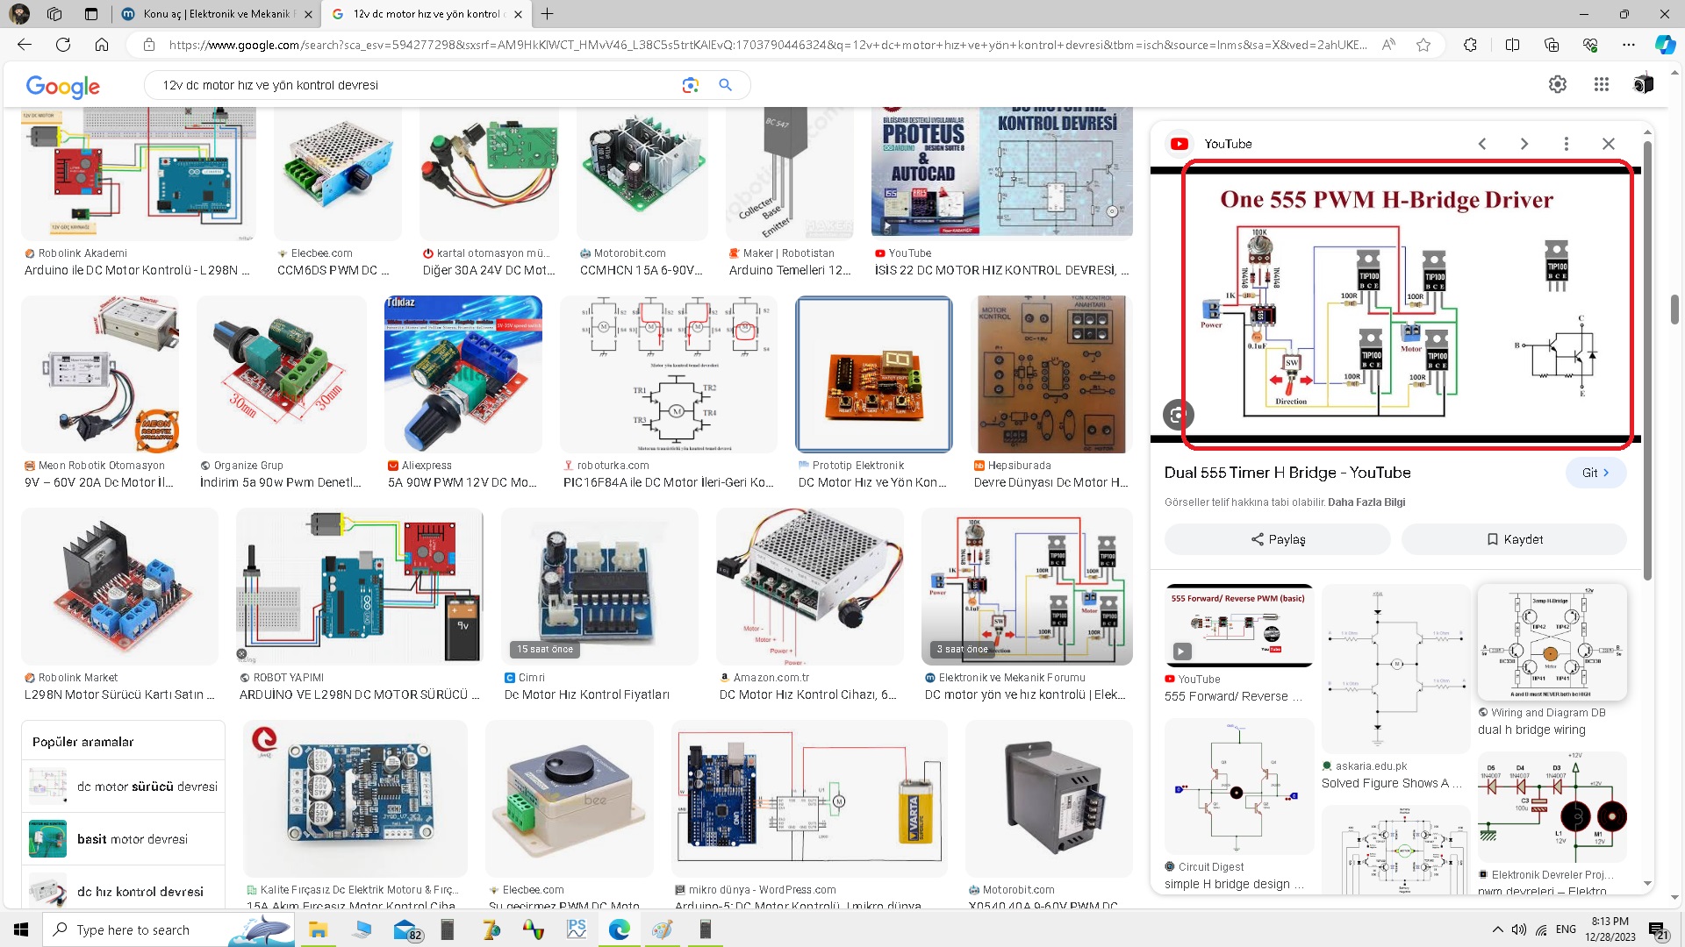Show hidden system tray icons chevron
Image resolution: width=1685 pixels, height=947 pixels.
click(1497, 929)
